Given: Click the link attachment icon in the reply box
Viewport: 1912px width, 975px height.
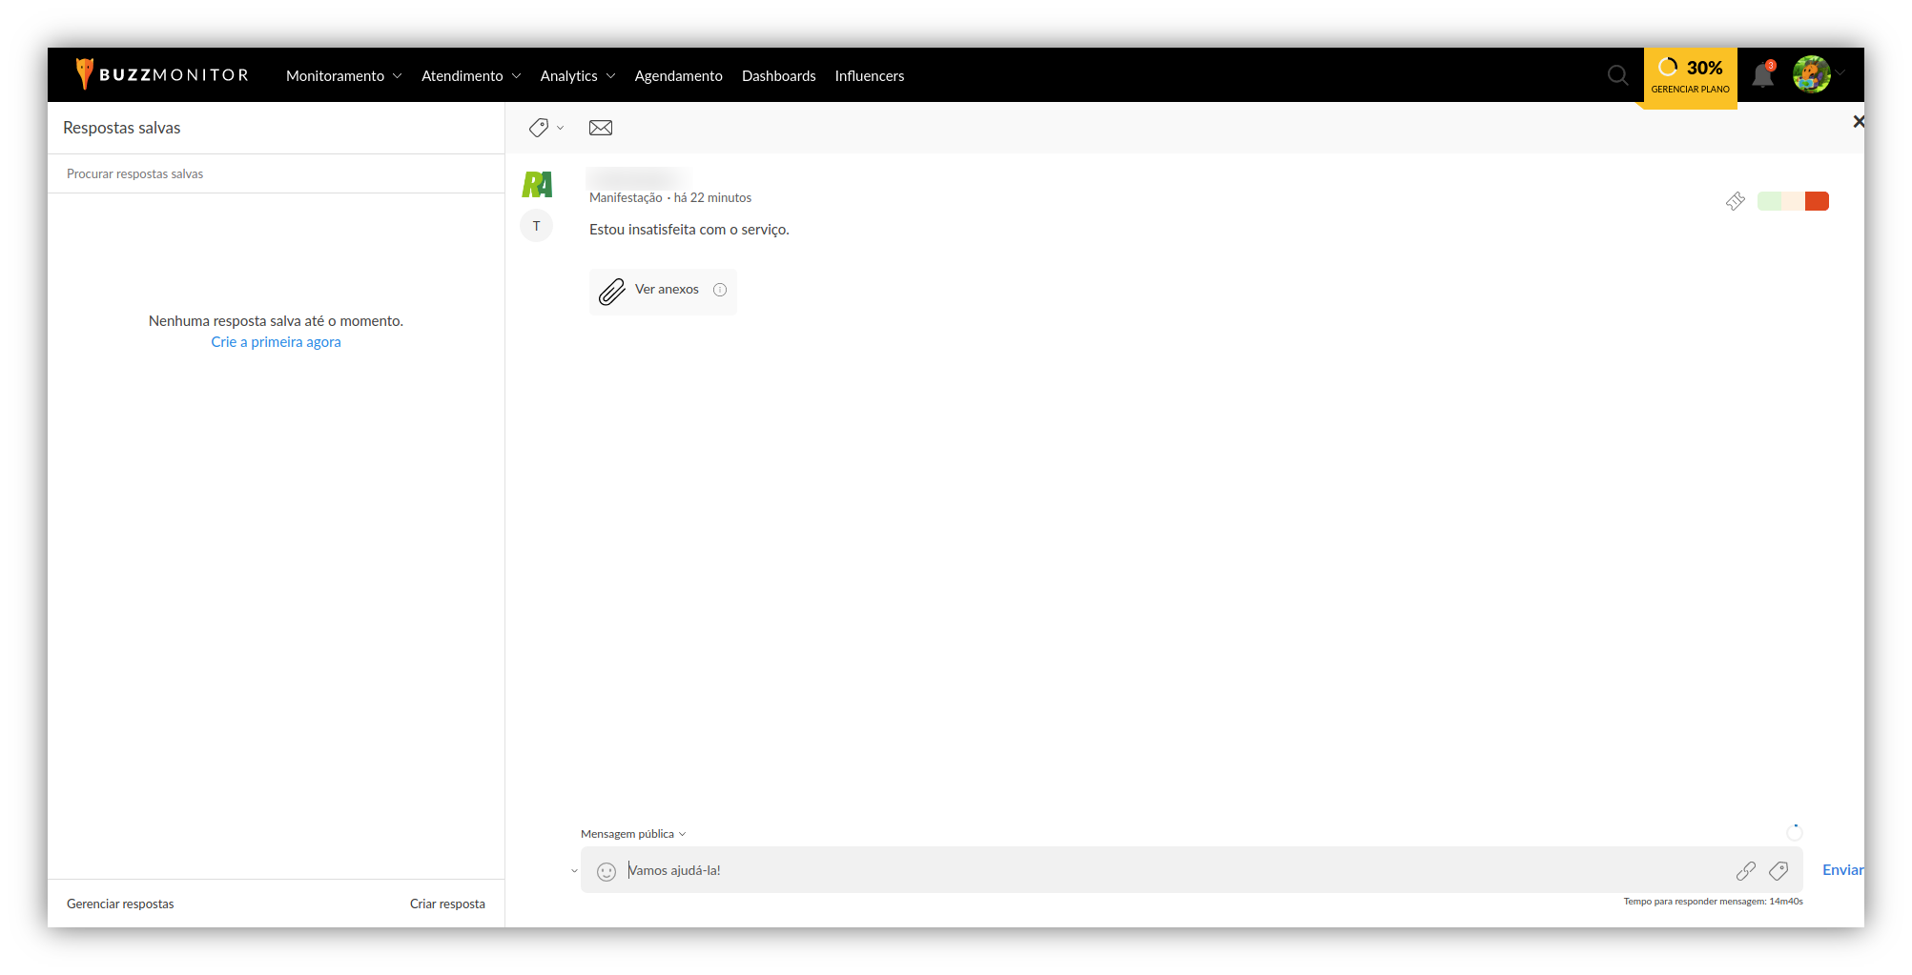Looking at the screenshot, I should pos(1745,871).
